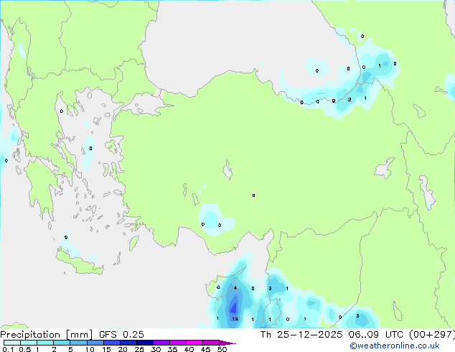The width and height of the screenshot is (455, 352).
Task: Click the '35' legend scale label
Action: 172,349
